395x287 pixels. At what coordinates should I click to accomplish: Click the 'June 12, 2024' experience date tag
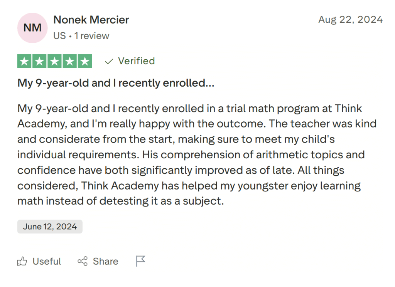click(49, 227)
